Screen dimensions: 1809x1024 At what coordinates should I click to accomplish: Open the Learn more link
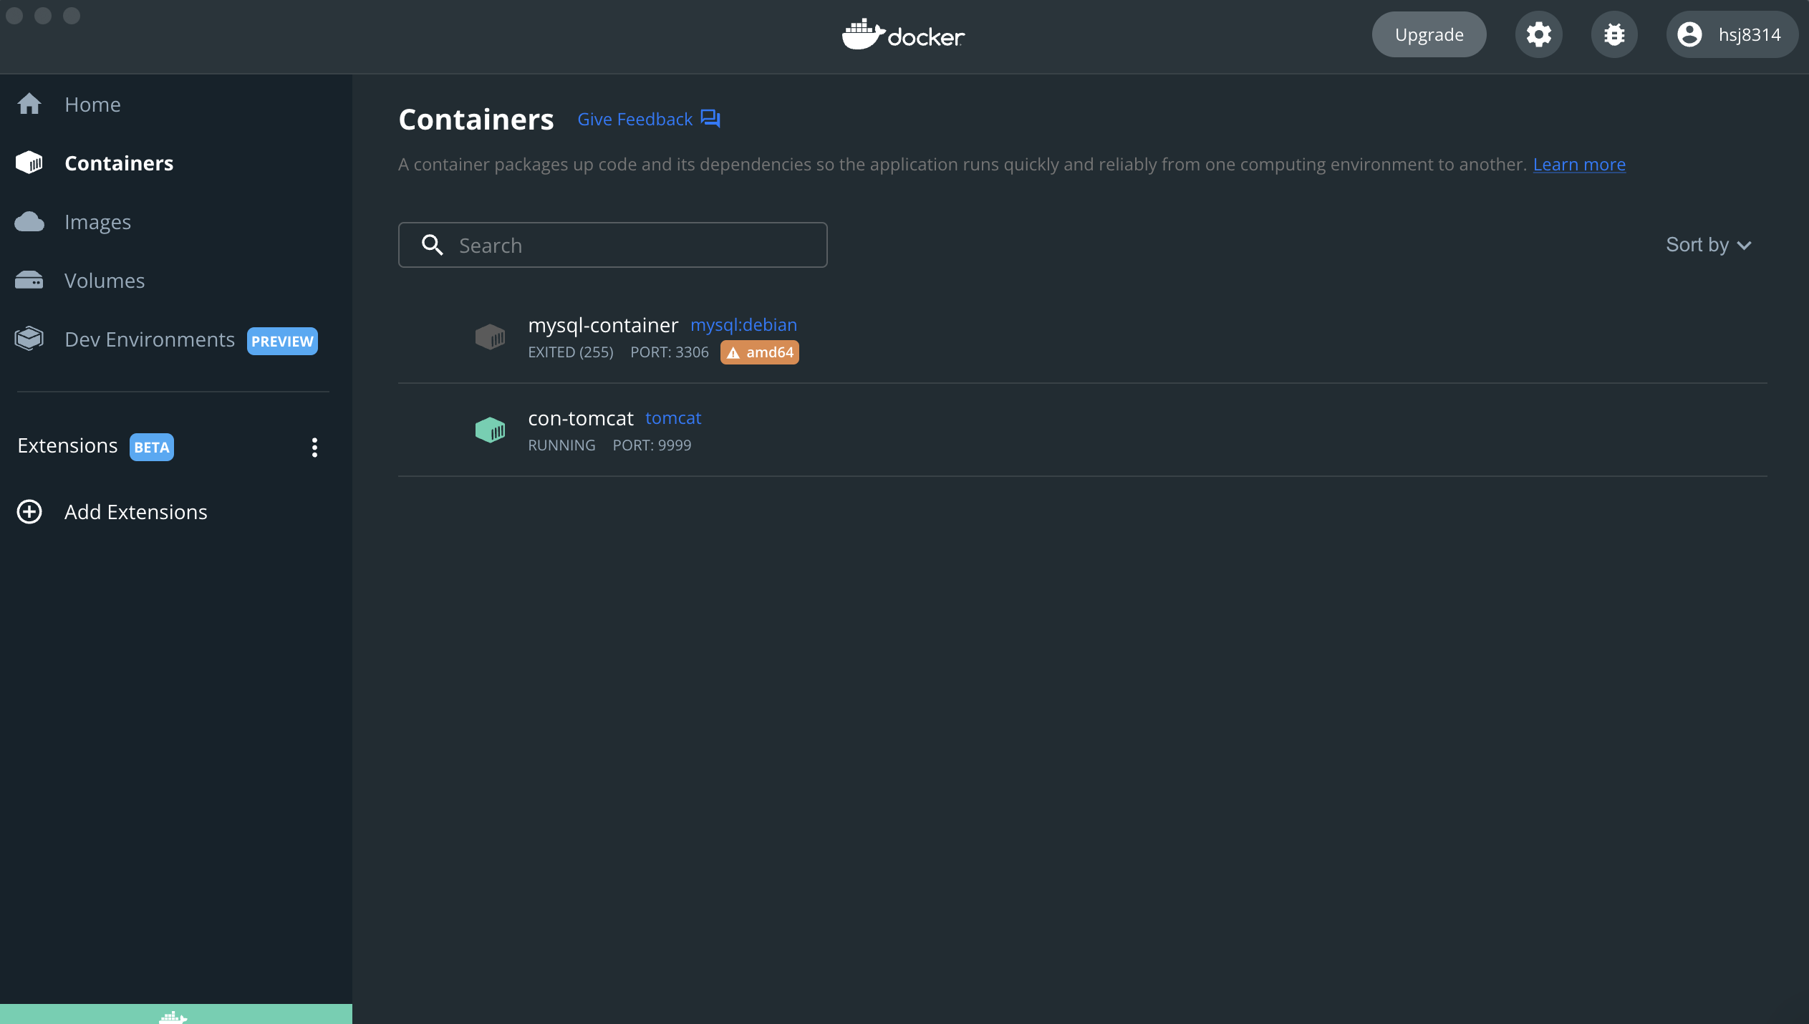pos(1578,165)
